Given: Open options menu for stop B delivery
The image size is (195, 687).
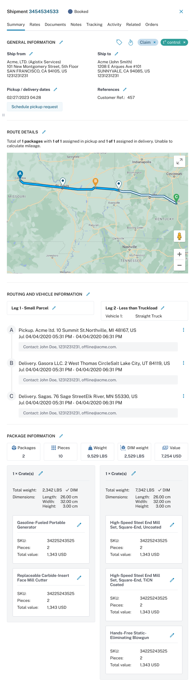Looking at the screenshot, I should tap(184, 363).
